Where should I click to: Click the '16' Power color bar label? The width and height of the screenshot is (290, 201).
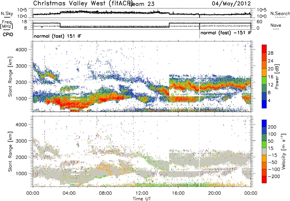click(x=270, y=77)
